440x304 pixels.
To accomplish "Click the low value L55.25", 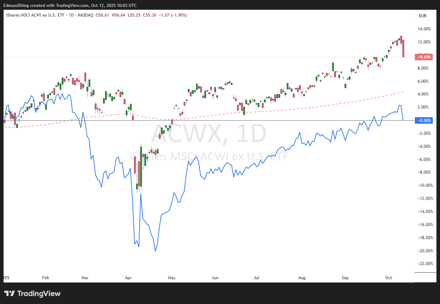I will (x=135, y=15).
